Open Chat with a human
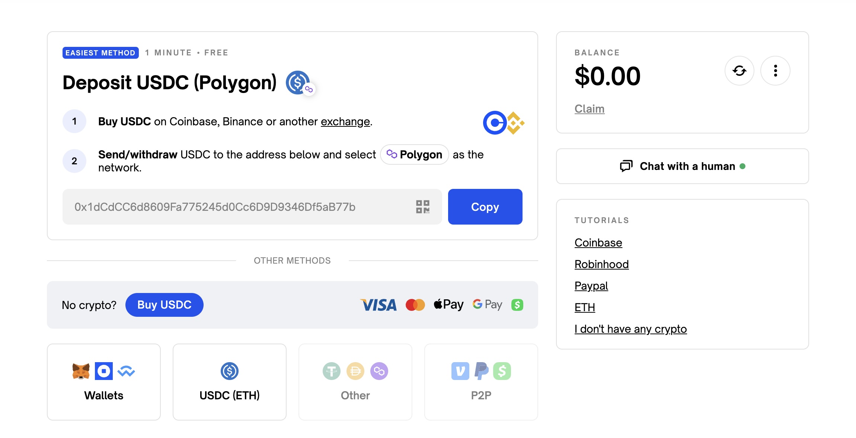The image size is (856, 438). click(x=683, y=166)
